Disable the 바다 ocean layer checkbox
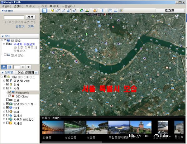The height and width of the screenshot is (144, 187). click(7, 107)
